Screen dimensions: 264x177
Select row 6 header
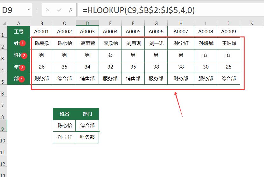click(x=3, y=90)
